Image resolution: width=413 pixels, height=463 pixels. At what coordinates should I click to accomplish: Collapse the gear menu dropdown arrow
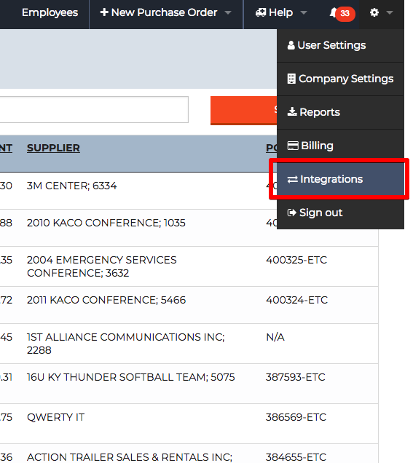tap(390, 12)
